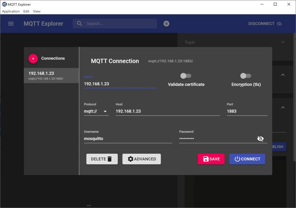The width and height of the screenshot is (296, 208).
Task: Click the SAVE button
Action: [x=211, y=159]
